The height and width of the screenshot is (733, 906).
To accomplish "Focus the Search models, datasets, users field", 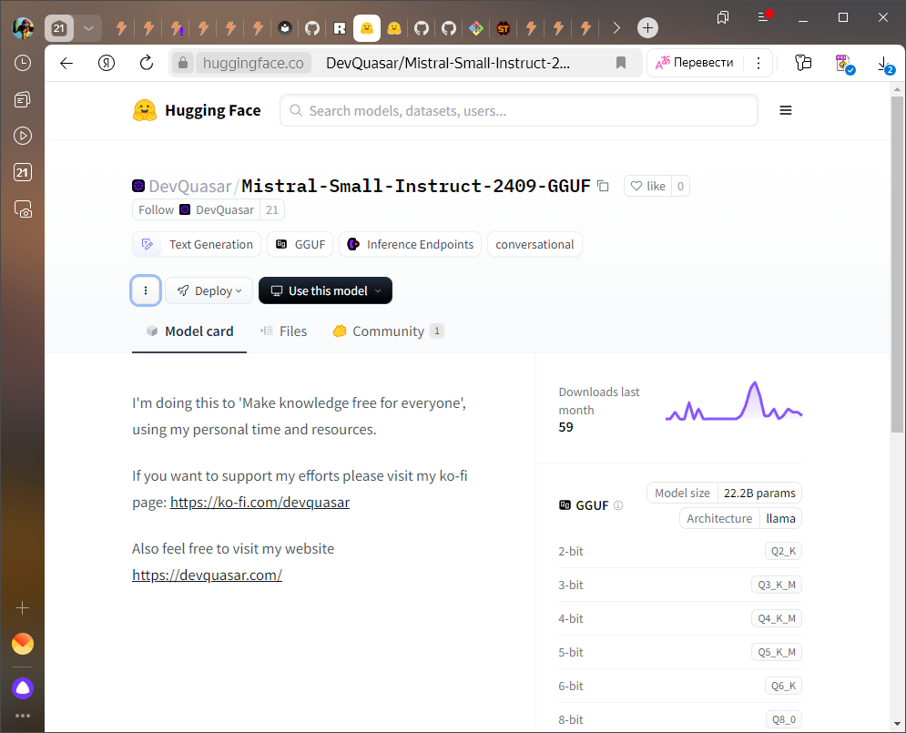I will tap(519, 110).
